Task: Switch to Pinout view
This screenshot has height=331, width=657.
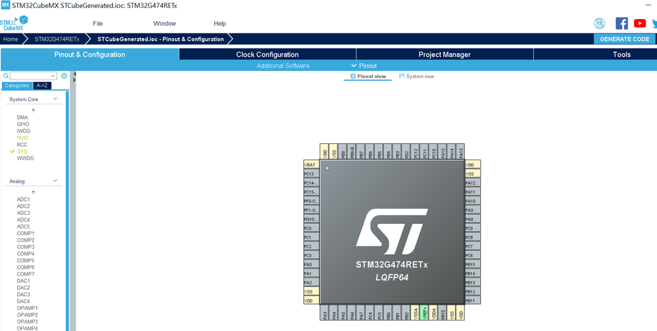Action: [368, 76]
